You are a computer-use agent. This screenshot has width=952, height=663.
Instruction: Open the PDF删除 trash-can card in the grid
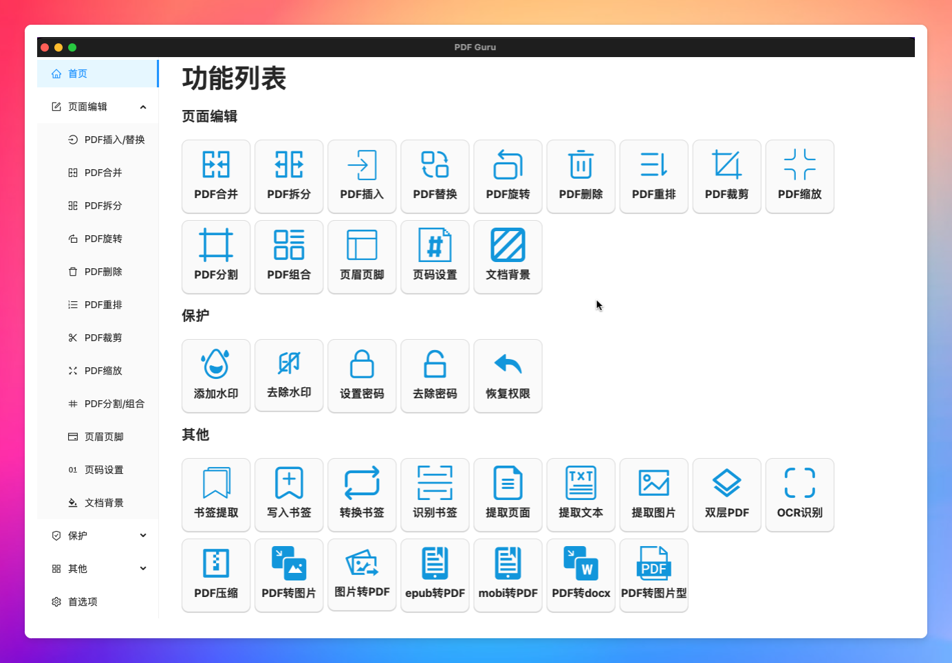pyautogui.click(x=581, y=177)
